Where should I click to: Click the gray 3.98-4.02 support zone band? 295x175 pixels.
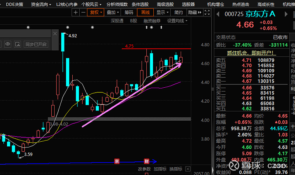pos(119,119)
